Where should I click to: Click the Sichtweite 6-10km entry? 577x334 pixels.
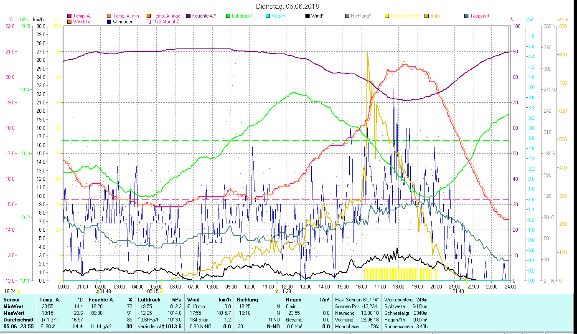[405, 306]
